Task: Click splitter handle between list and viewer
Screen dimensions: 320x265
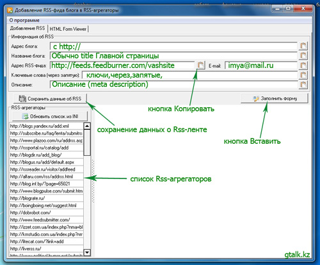Action: pyautogui.click(x=93, y=181)
